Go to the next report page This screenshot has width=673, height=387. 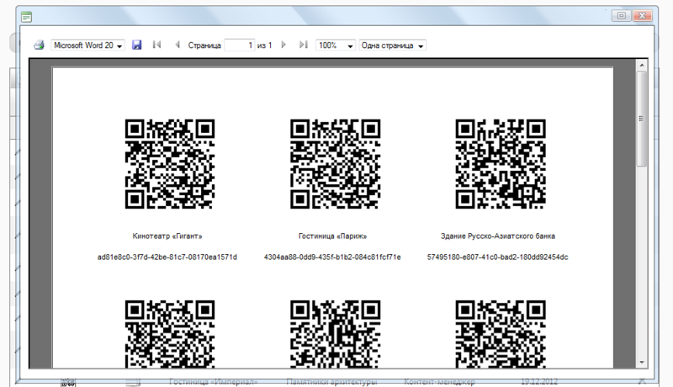pos(284,45)
